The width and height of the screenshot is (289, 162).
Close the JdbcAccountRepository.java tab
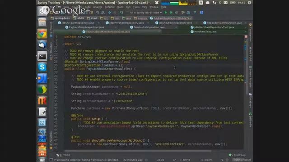(99, 23)
